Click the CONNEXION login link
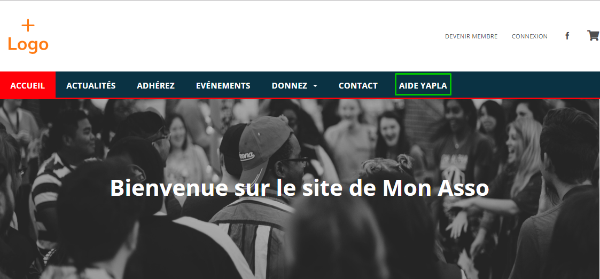Image resolution: width=600 pixels, height=279 pixels. click(x=529, y=36)
